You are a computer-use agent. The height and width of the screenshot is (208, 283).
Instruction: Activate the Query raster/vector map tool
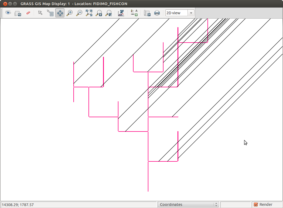point(50,13)
